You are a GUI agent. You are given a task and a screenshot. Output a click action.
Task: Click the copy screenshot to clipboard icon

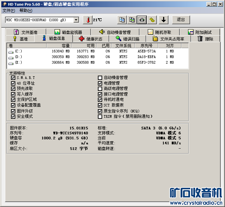(132, 20)
